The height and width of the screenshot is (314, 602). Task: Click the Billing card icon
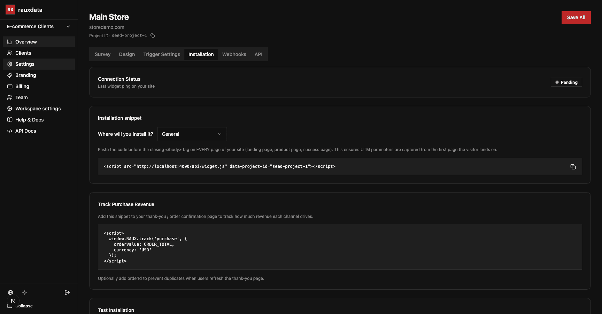[10, 86]
